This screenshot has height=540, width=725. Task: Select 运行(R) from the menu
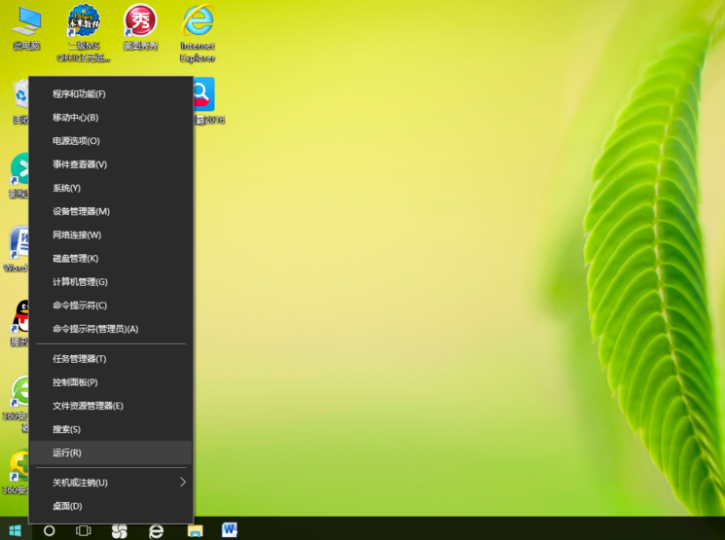pos(67,453)
